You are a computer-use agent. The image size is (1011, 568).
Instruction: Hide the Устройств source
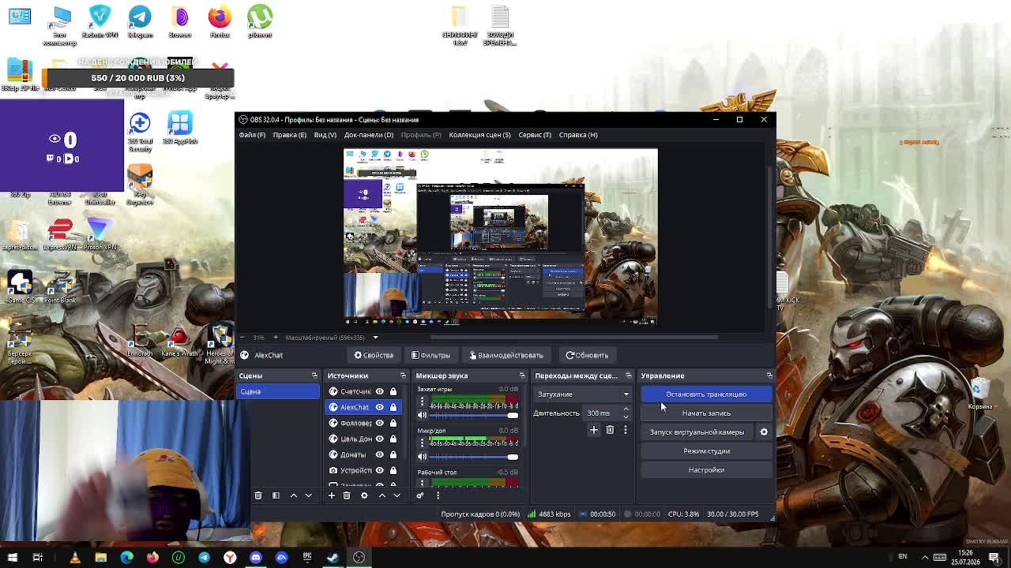point(380,470)
